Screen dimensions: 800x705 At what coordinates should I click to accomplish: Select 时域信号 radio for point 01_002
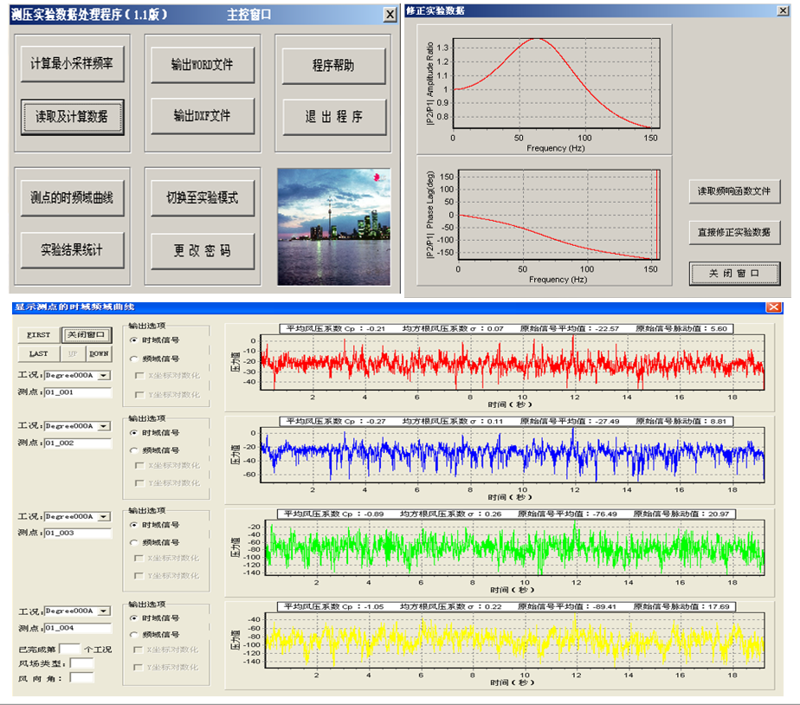click(133, 432)
